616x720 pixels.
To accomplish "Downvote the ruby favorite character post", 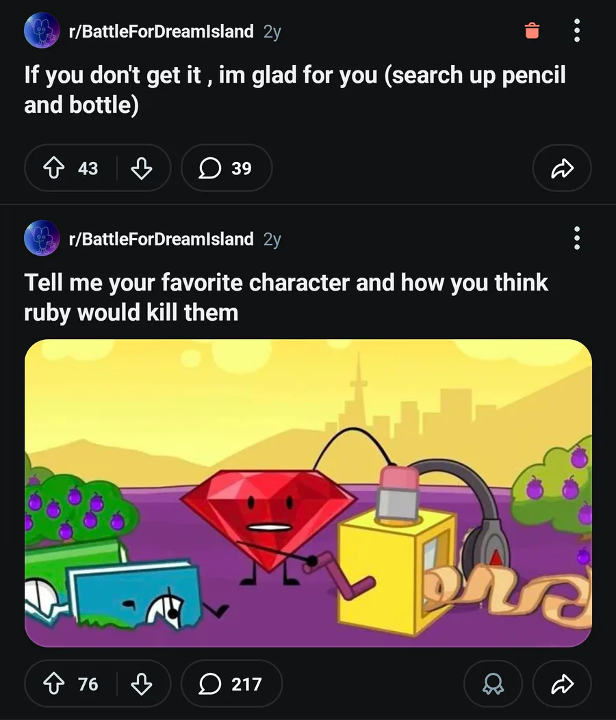I will tap(141, 684).
